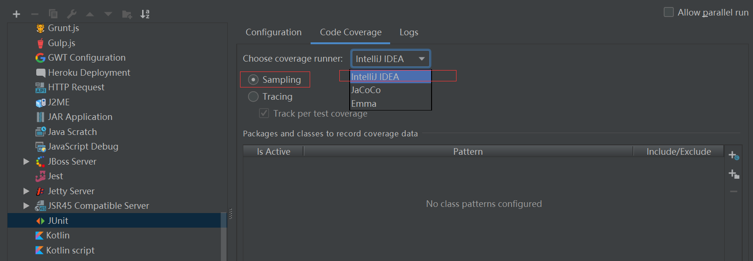
Task: Enable Allow parallel run checkbox
Action: coord(669,12)
